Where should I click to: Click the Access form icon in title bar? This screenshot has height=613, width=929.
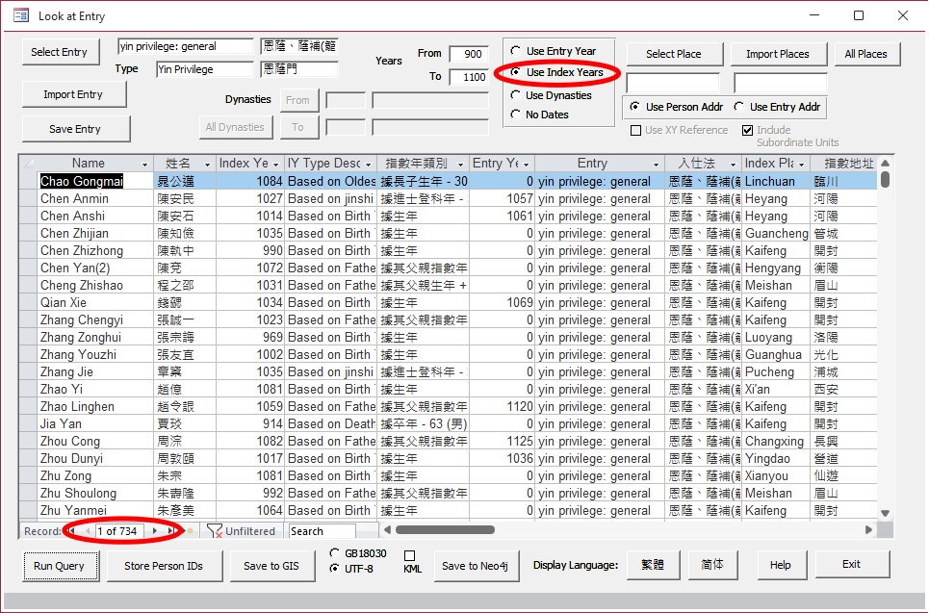pos(20,15)
